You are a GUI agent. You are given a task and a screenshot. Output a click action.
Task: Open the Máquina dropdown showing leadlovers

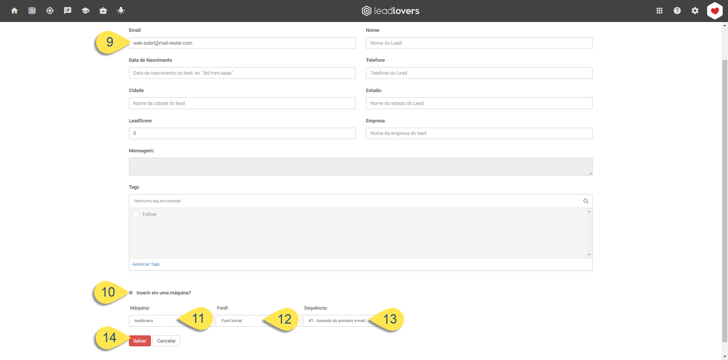(171, 321)
